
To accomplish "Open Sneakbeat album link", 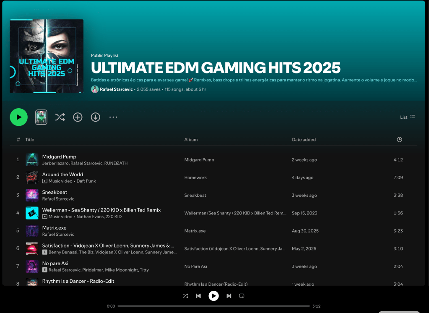I will (195, 195).
